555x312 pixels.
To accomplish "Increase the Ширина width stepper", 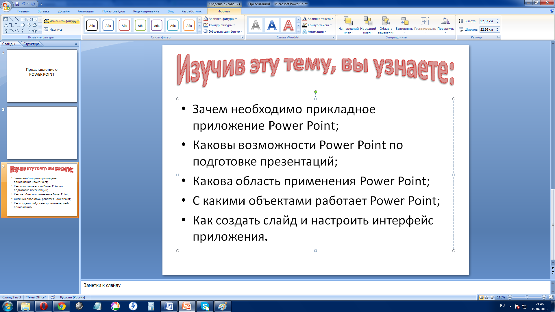I will click(x=497, y=28).
